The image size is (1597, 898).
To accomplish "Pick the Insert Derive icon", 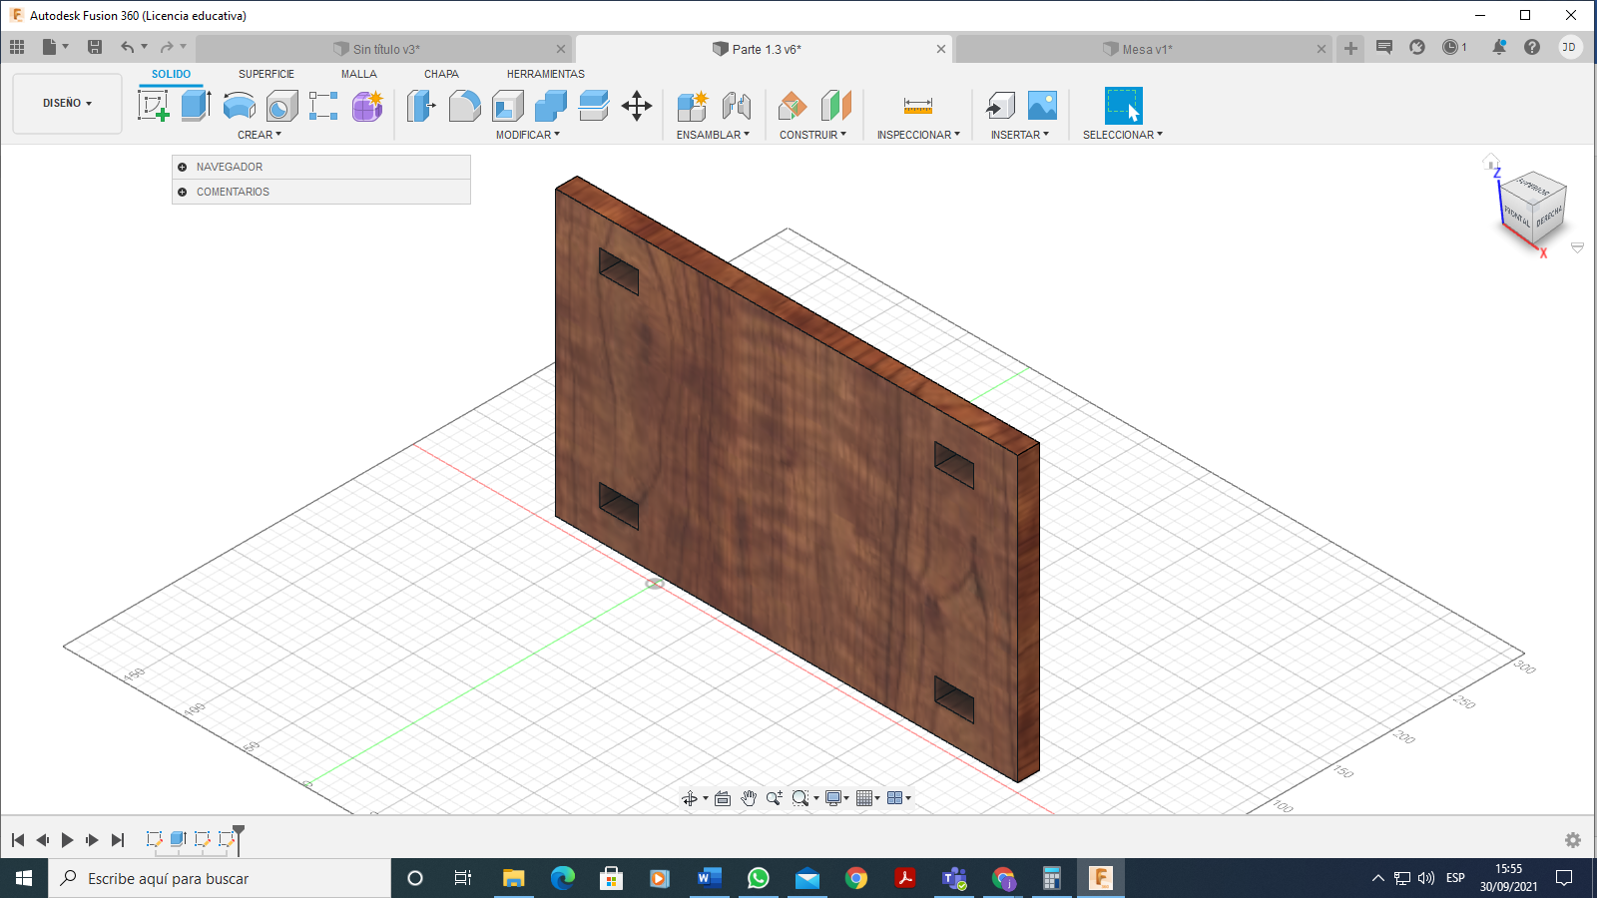I will [1000, 105].
